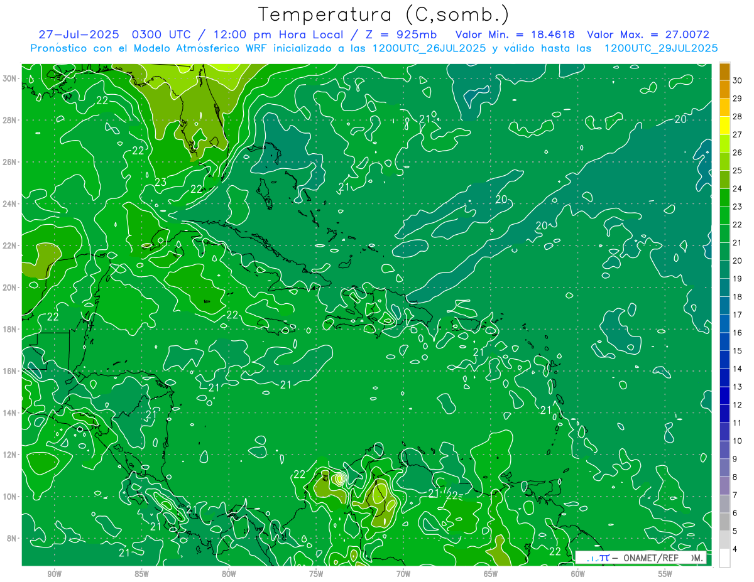Click the 60W longitude axis label
754x582 pixels.
point(578,574)
